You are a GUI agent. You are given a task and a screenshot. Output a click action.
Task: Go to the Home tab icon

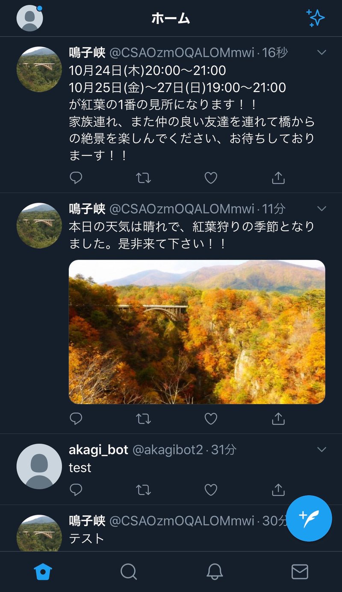click(x=43, y=571)
